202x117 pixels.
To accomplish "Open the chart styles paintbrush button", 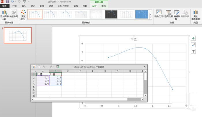I will pyautogui.click(x=193, y=45).
